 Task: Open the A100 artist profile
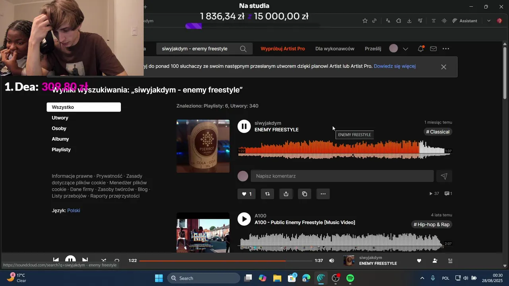coord(260,216)
